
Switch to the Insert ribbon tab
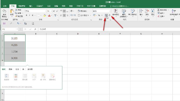tap(31, 6)
